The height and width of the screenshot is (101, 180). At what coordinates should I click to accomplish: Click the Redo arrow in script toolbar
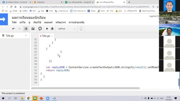19,29
